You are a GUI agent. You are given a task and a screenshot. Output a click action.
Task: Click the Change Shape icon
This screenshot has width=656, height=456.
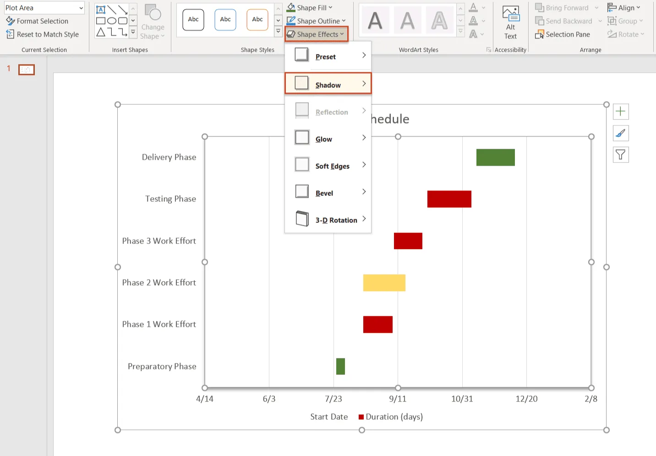[153, 22]
